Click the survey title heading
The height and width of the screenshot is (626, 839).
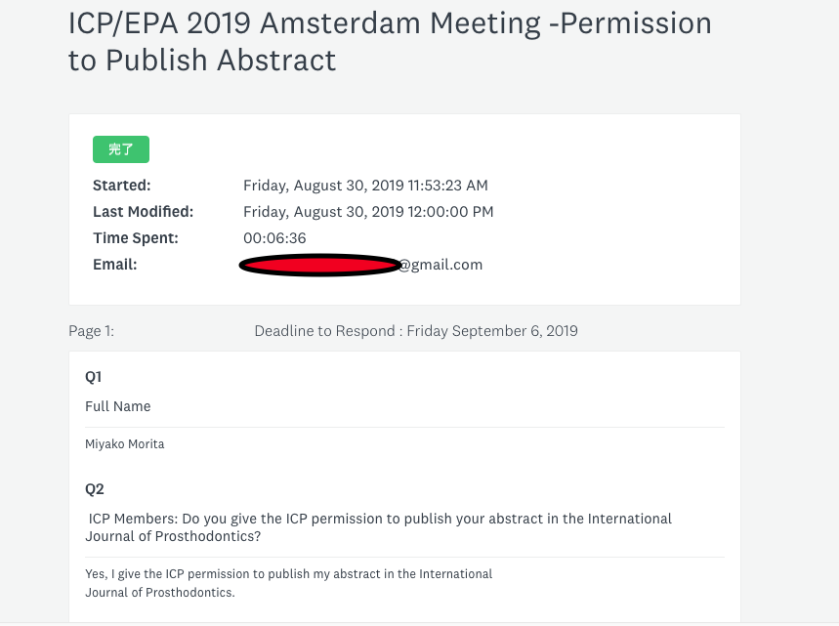(389, 41)
